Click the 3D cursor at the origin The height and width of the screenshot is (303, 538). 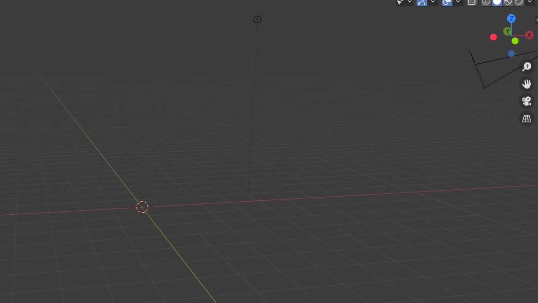pos(142,207)
